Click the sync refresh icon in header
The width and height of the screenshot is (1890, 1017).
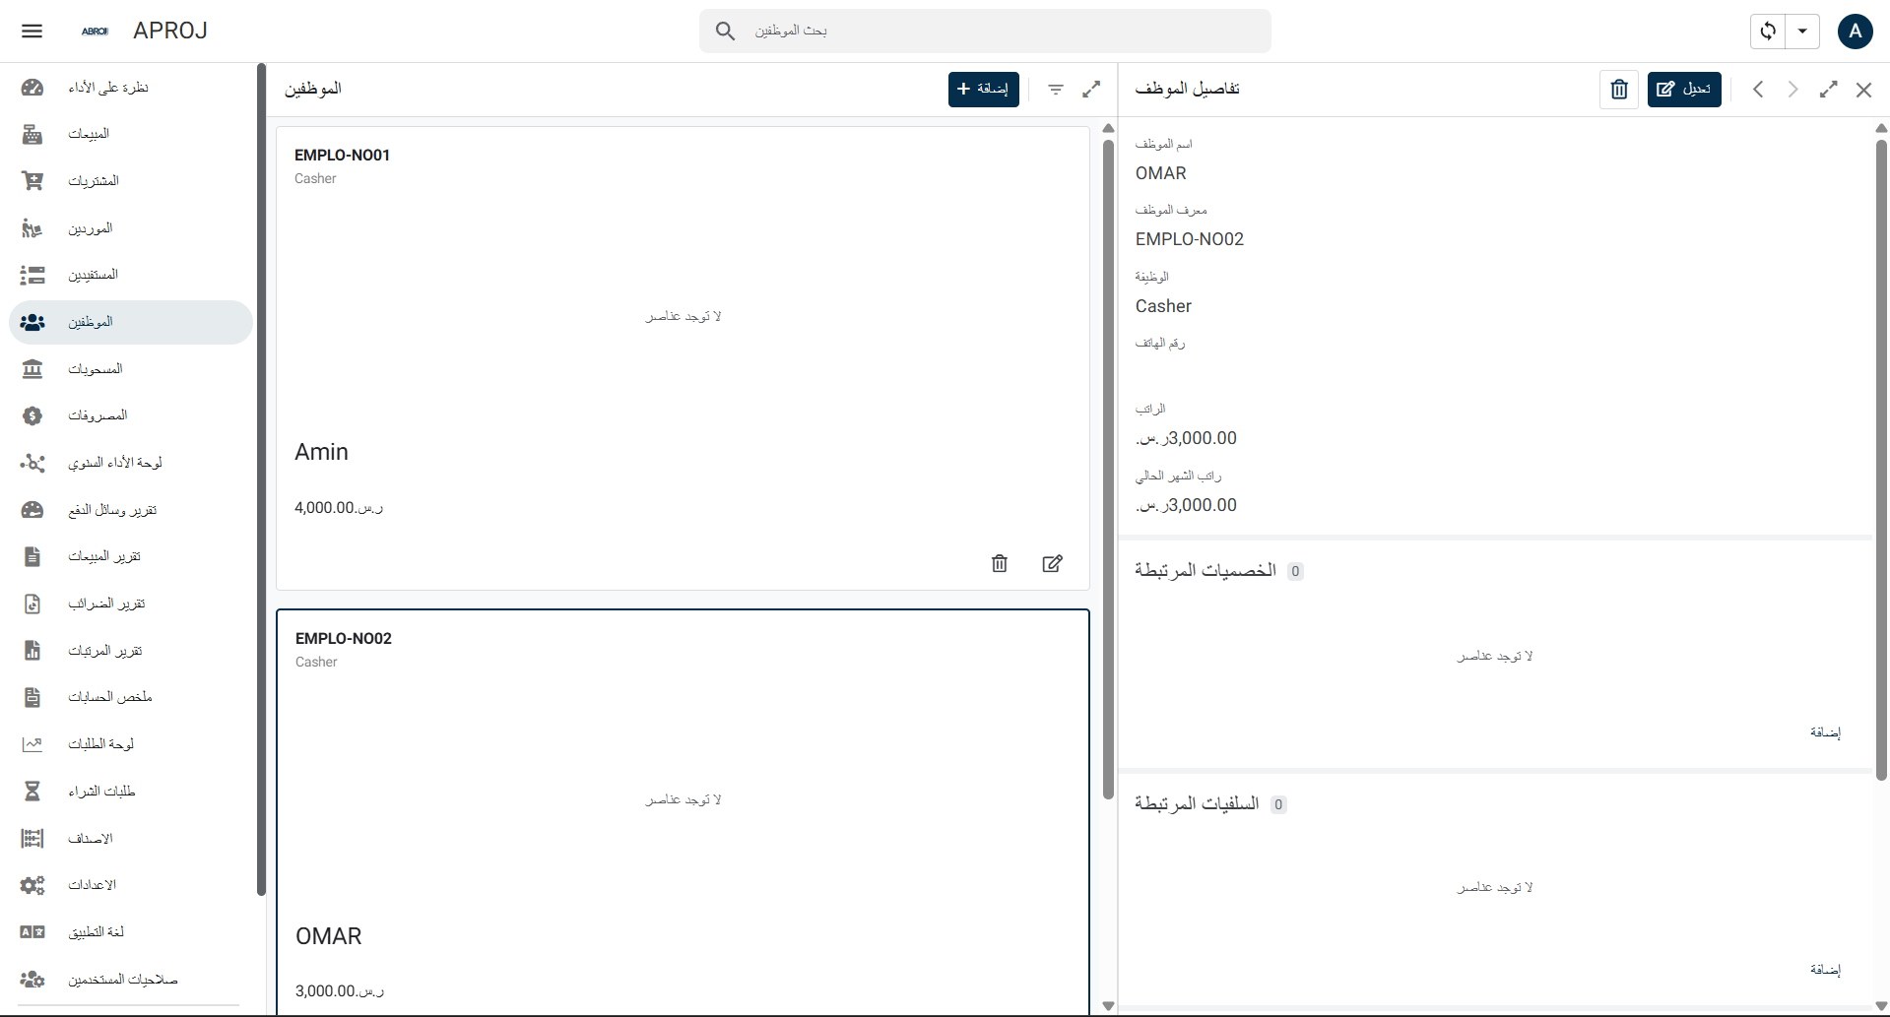(1768, 31)
